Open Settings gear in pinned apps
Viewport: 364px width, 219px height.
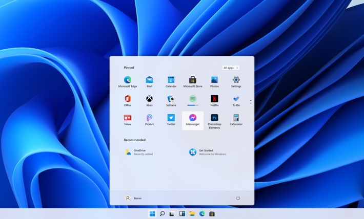(236, 82)
